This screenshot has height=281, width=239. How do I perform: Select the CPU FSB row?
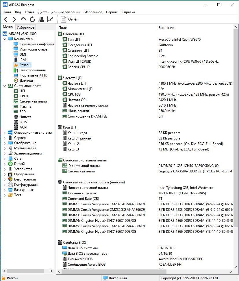point(145,94)
